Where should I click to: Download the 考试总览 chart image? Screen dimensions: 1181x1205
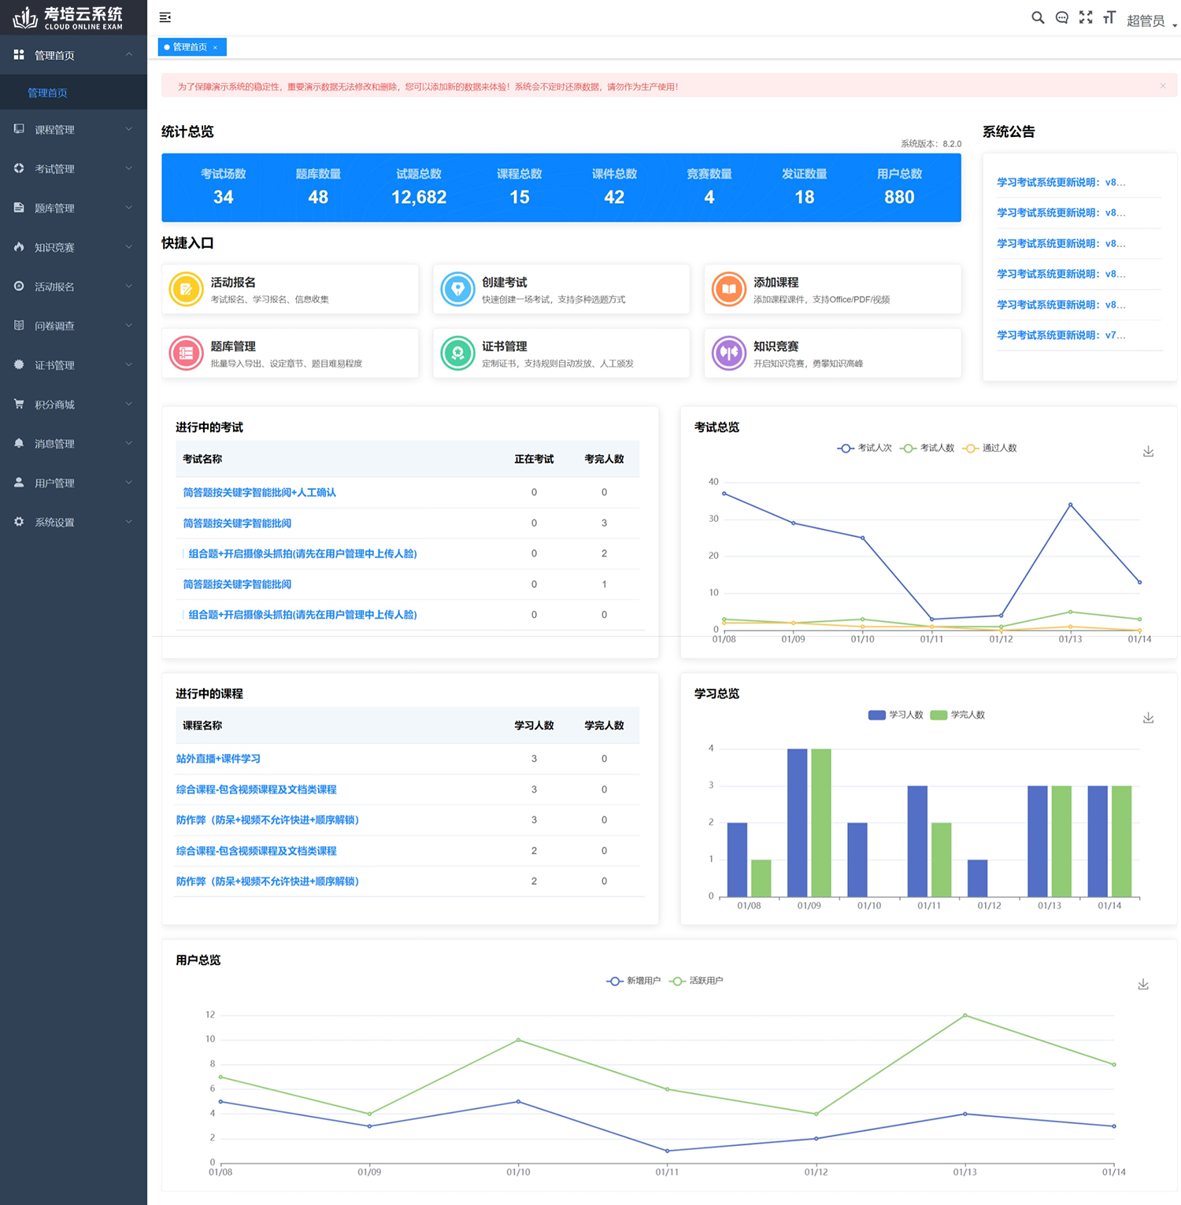pyautogui.click(x=1148, y=451)
